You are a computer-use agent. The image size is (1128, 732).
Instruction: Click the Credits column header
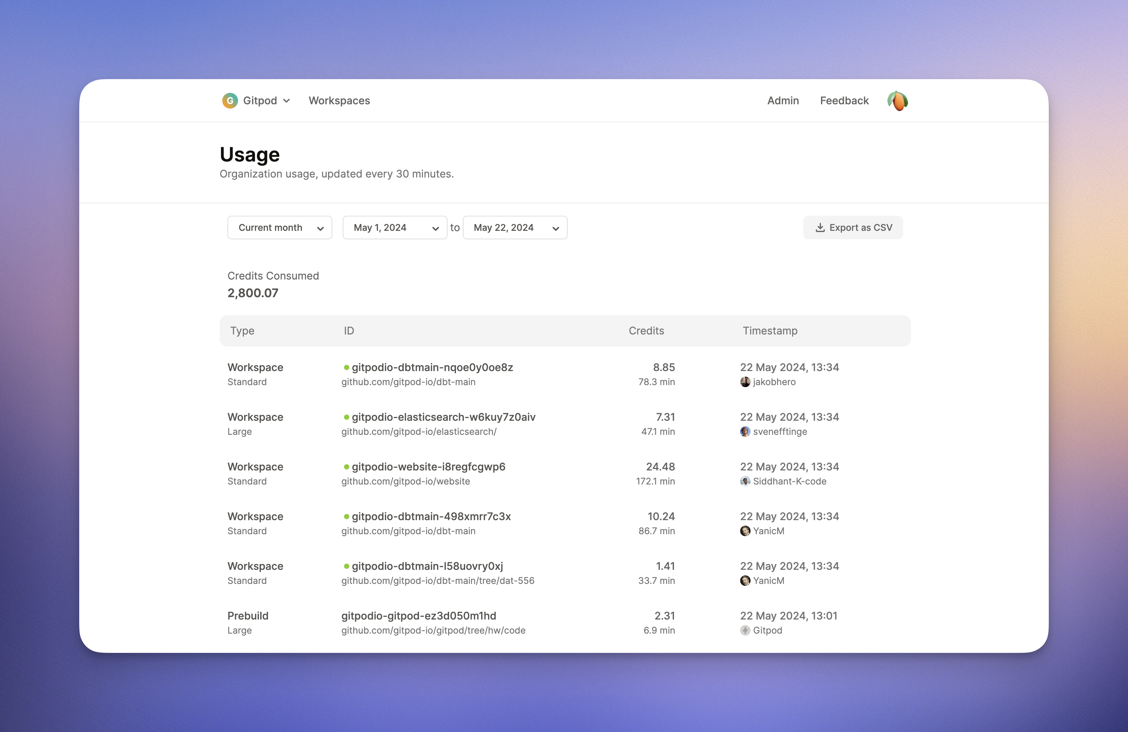[x=646, y=331]
